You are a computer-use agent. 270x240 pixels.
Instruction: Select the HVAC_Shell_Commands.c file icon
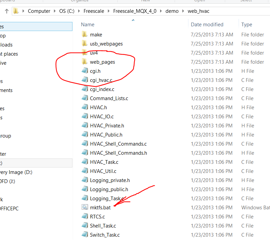pyautogui.click(x=85, y=144)
